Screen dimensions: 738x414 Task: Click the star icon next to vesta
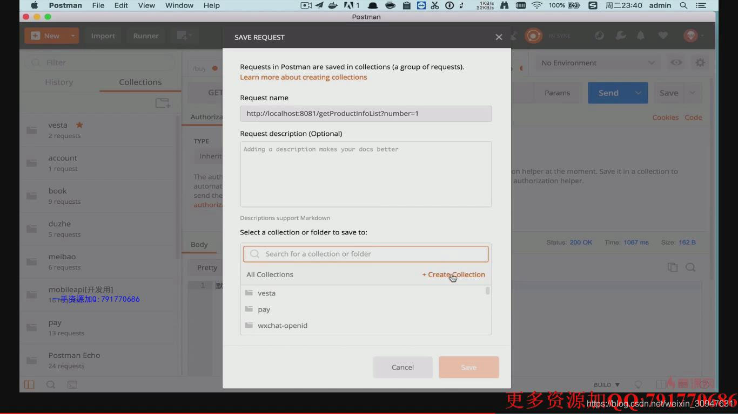click(x=79, y=125)
